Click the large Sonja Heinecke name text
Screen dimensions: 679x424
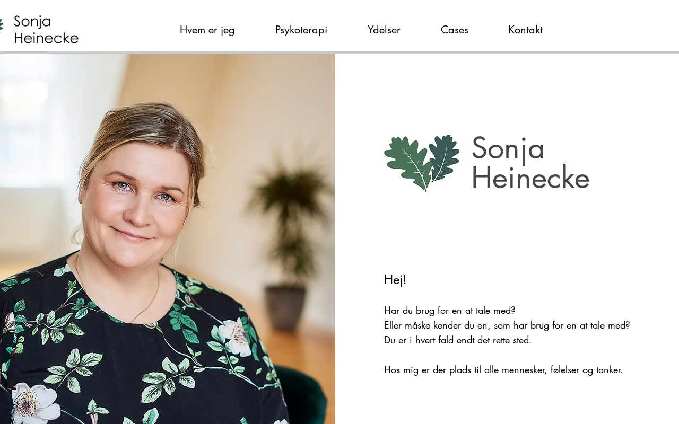coord(530,163)
